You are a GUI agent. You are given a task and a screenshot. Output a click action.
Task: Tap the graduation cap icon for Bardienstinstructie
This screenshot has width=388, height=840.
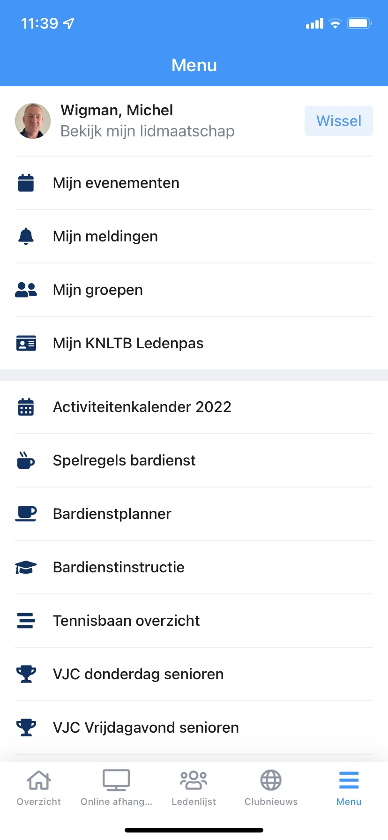pyautogui.click(x=26, y=567)
